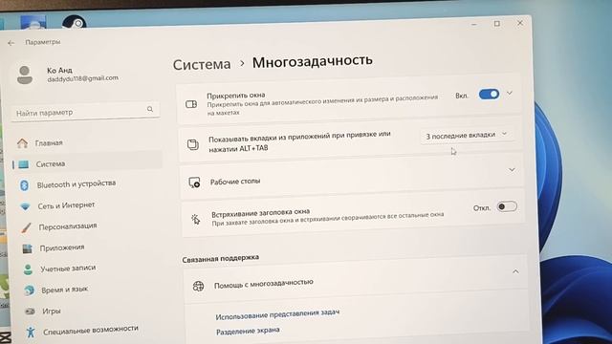Open the Разделение экрана help link
Image resolution: width=612 pixels, height=344 pixels.
click(x=248, y=331)
